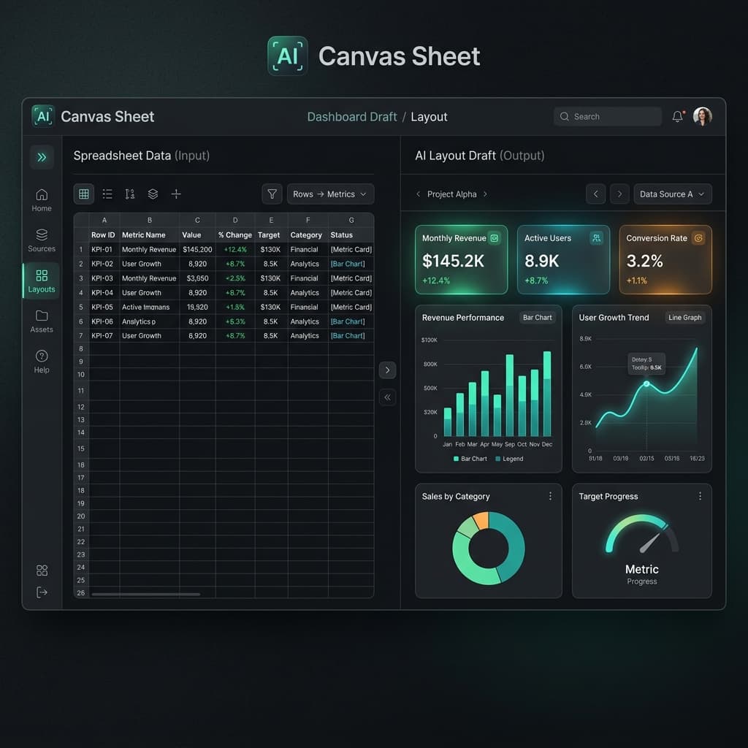Click left chevron before Project Alpha
Image resolution: width=748 pixels, height=748 pixels.
point(419,194)
